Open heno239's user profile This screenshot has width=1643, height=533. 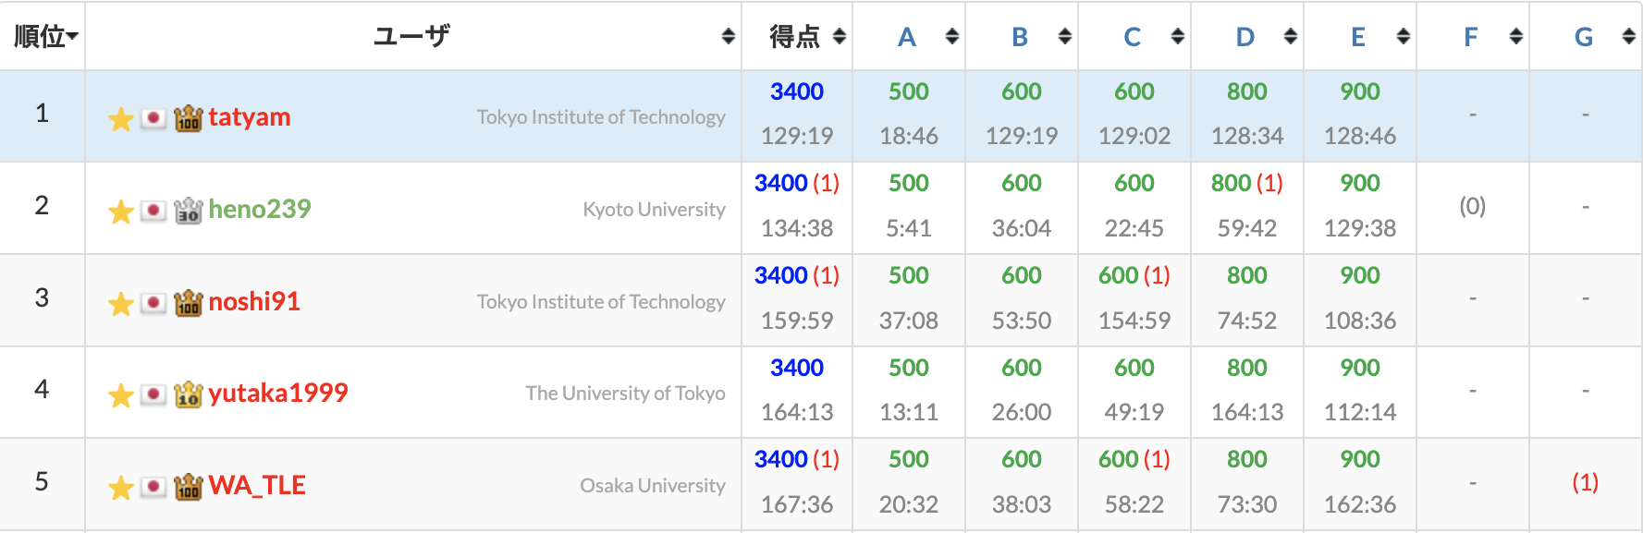[x=260, y=210]
